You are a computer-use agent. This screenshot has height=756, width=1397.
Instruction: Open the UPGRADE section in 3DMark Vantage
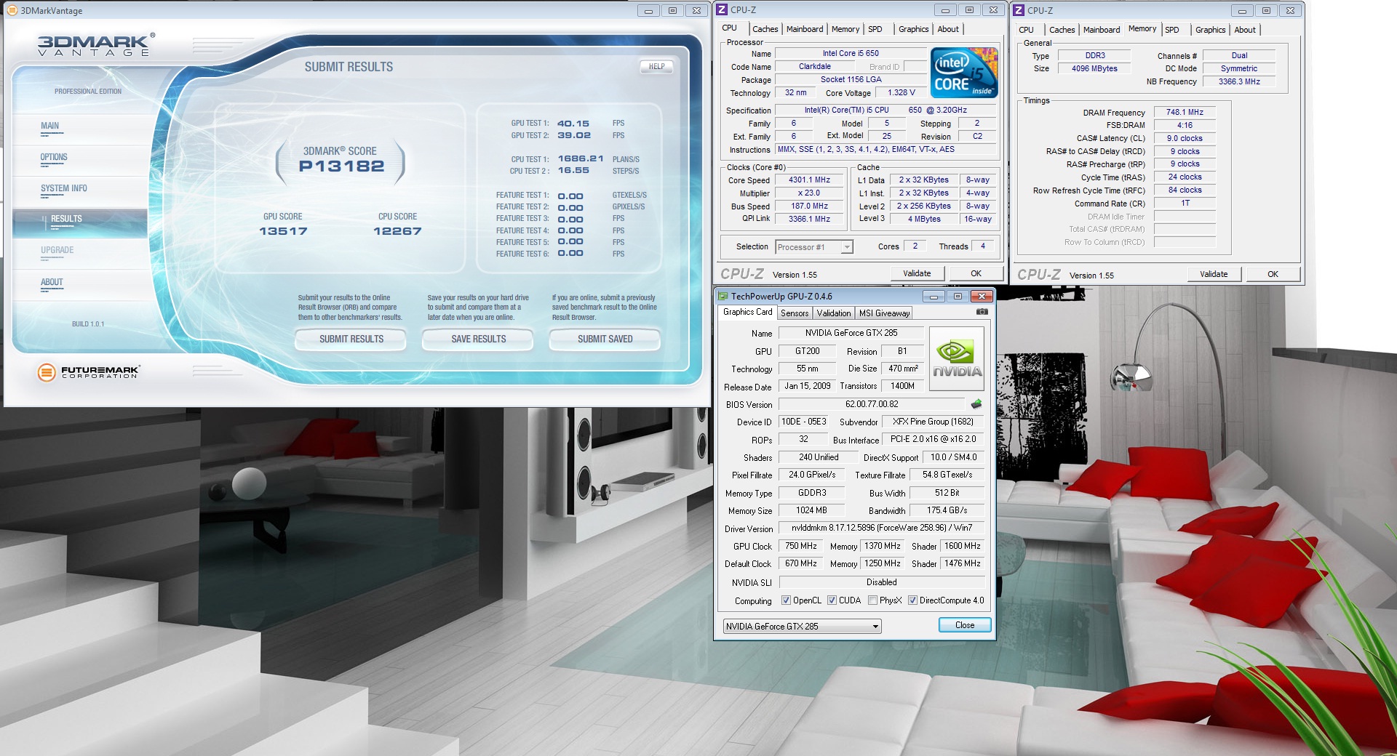(57, 250)
